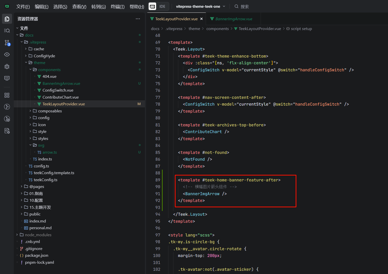Expand the composables folder
Viewport: 388px width, 274px height.
pos(30,111)
